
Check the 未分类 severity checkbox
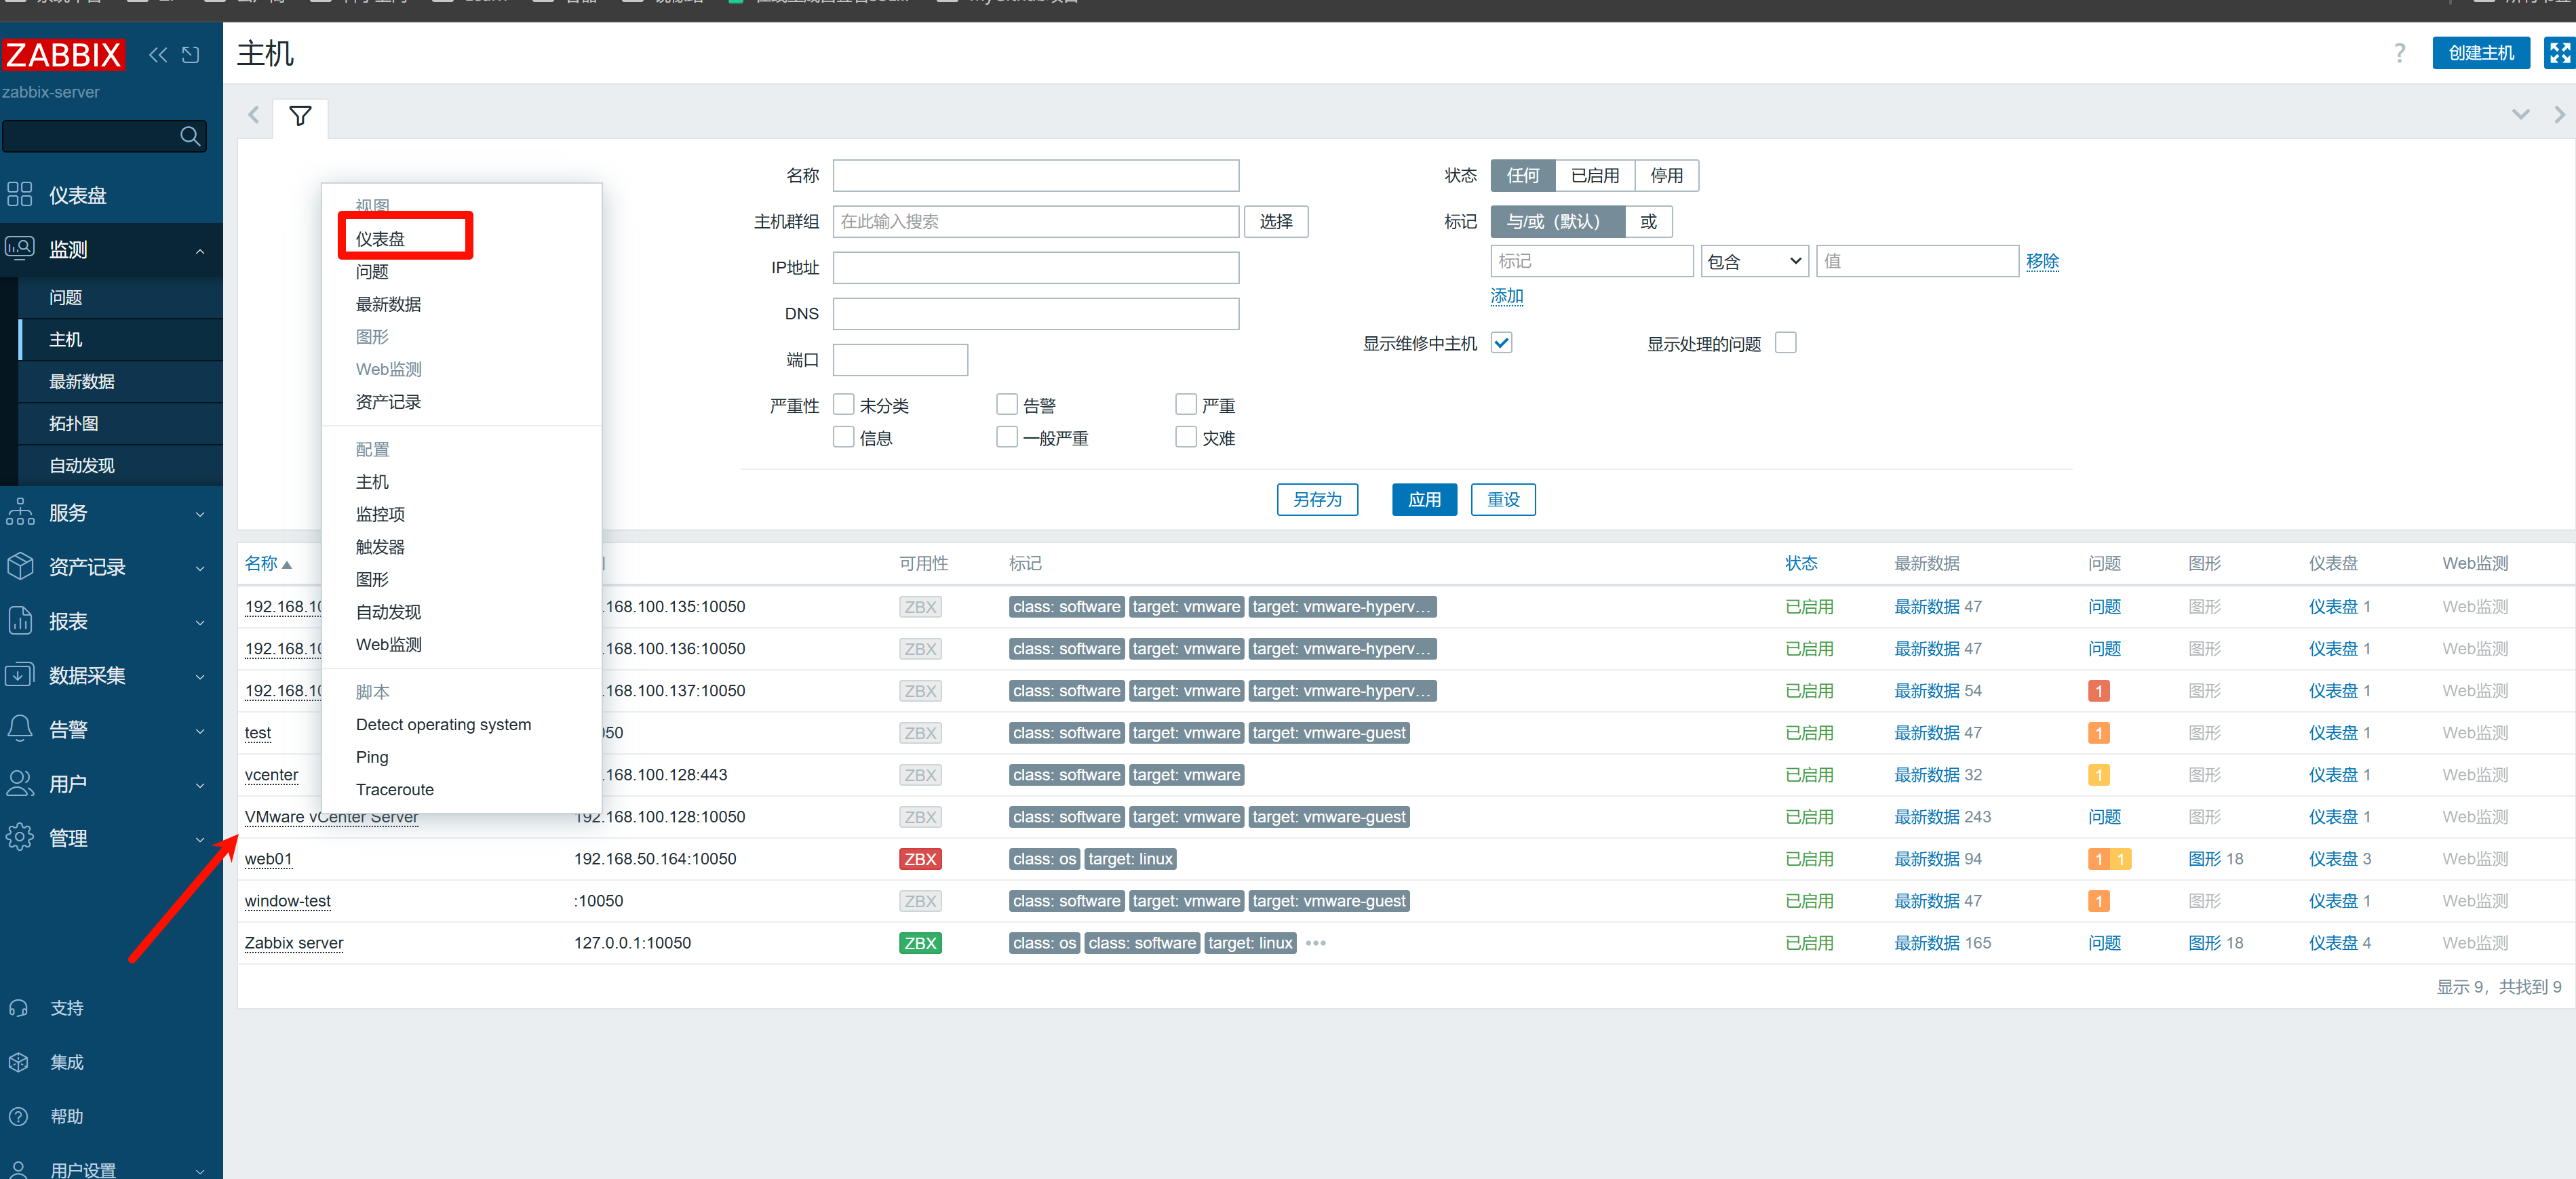[843, 404]
